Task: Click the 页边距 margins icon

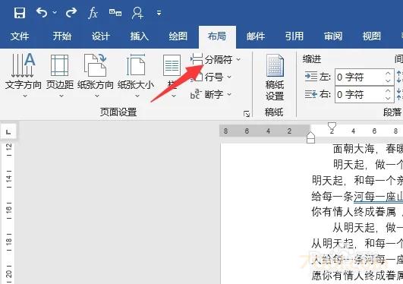Action: [x=60, y=65]
